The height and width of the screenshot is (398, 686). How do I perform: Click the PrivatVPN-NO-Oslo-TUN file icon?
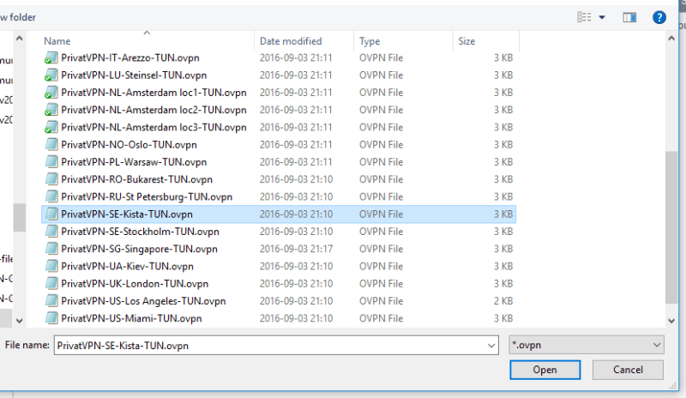click(x=51, y=144)
